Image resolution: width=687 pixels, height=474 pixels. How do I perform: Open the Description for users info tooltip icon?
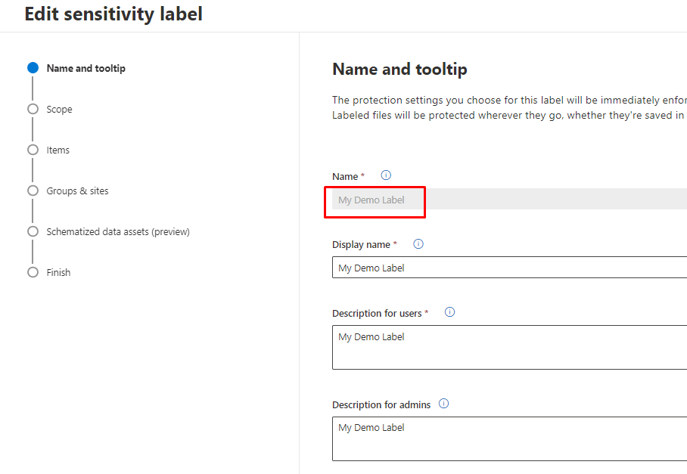point(449,312)
